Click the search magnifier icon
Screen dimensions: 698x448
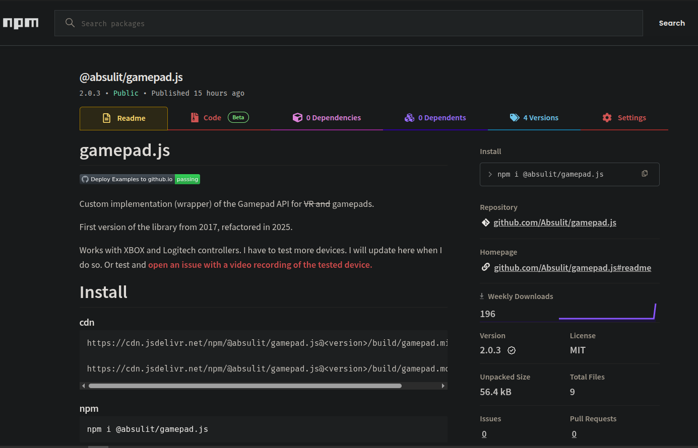[x=70, y=23]
